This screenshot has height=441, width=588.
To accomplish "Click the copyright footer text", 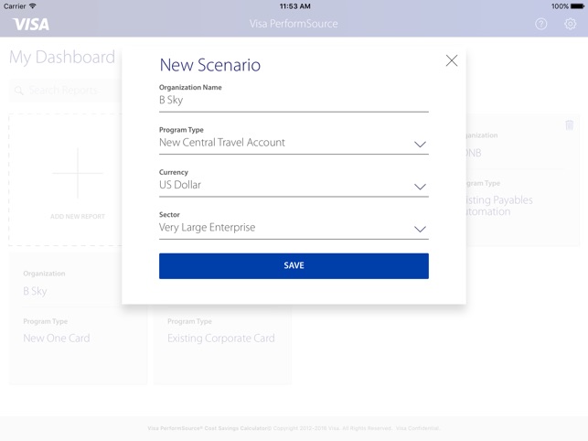I will [x=294, y=428].
